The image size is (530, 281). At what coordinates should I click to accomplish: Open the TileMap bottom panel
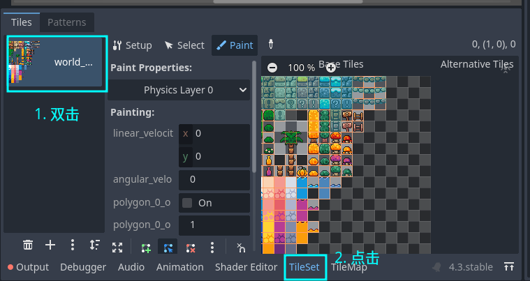click(x=349, y=267)
